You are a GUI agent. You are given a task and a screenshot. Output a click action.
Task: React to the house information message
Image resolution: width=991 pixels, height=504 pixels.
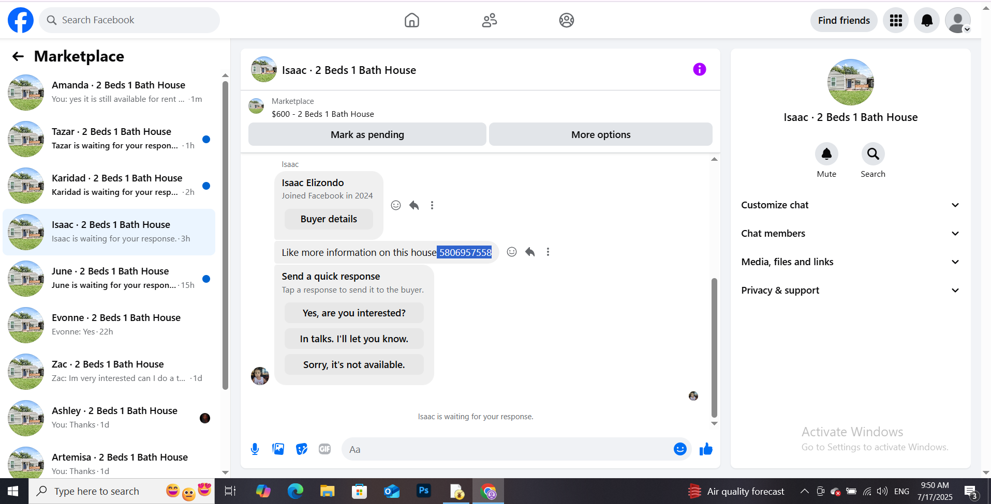coord(512,252)
